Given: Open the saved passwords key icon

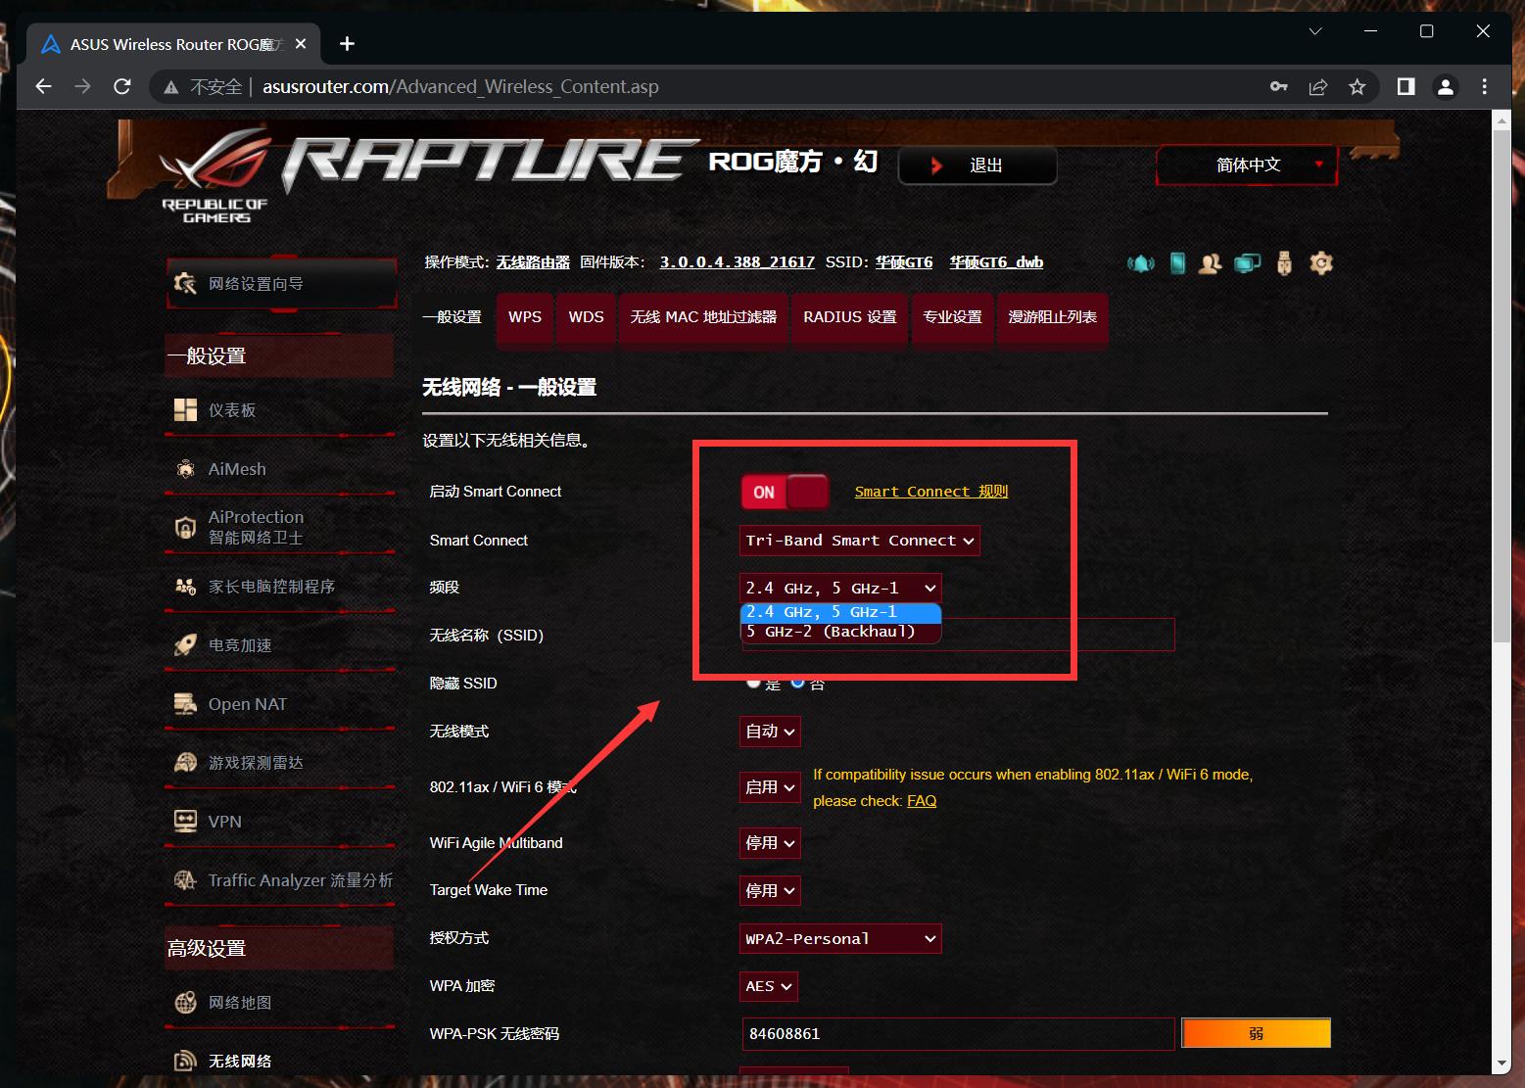Looking at the screenshot, I should click(1278, 86).
